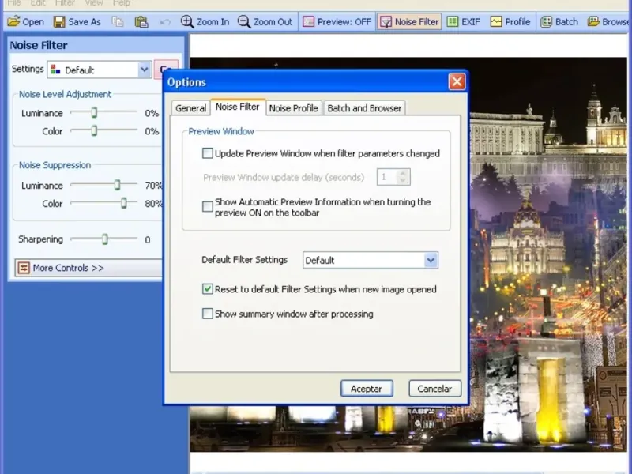This screenshot has height=474, width=632.
Task: Click the Copy icon in toolbar
Action: click(118, 22)
